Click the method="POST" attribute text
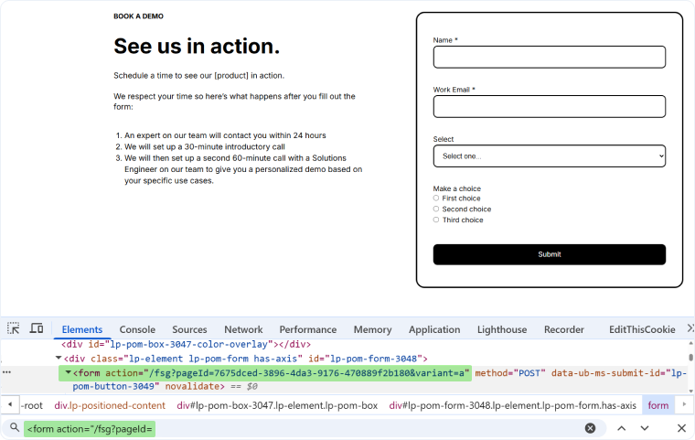This screenshot has width=695, height=440. (510, 373)
